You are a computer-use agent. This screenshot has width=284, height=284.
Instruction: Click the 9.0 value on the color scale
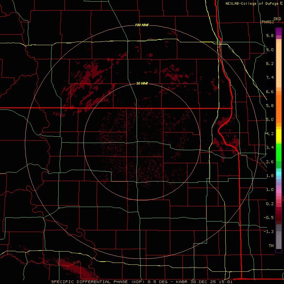270,50
